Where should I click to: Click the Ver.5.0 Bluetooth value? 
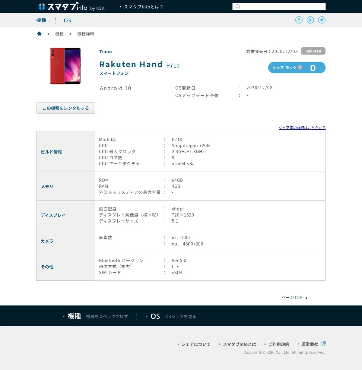coord(179,261)
